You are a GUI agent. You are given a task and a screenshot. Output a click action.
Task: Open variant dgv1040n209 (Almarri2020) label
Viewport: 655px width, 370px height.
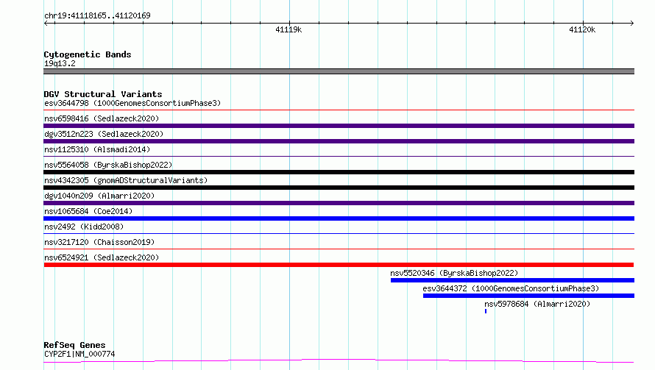(99, 196)
